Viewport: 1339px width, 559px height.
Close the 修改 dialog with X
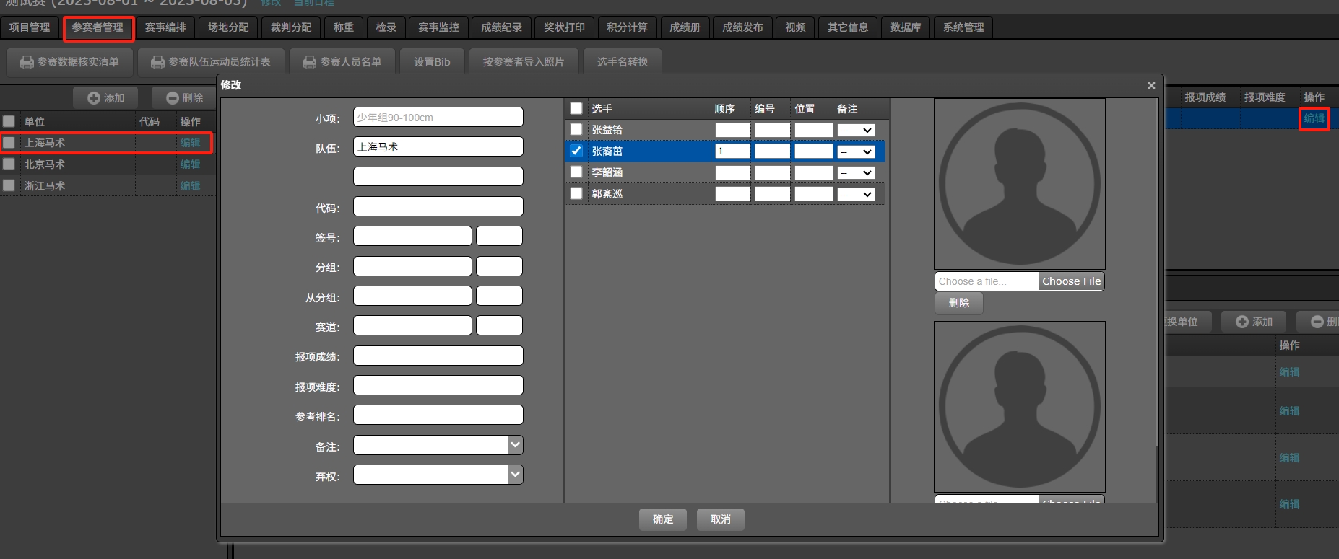pos(1151,85)
